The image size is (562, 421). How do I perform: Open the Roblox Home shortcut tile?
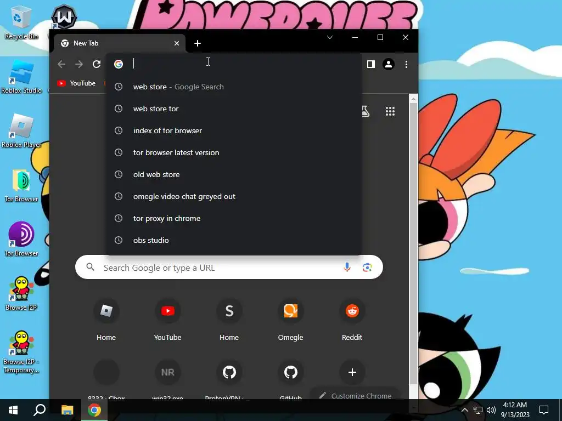106,320
